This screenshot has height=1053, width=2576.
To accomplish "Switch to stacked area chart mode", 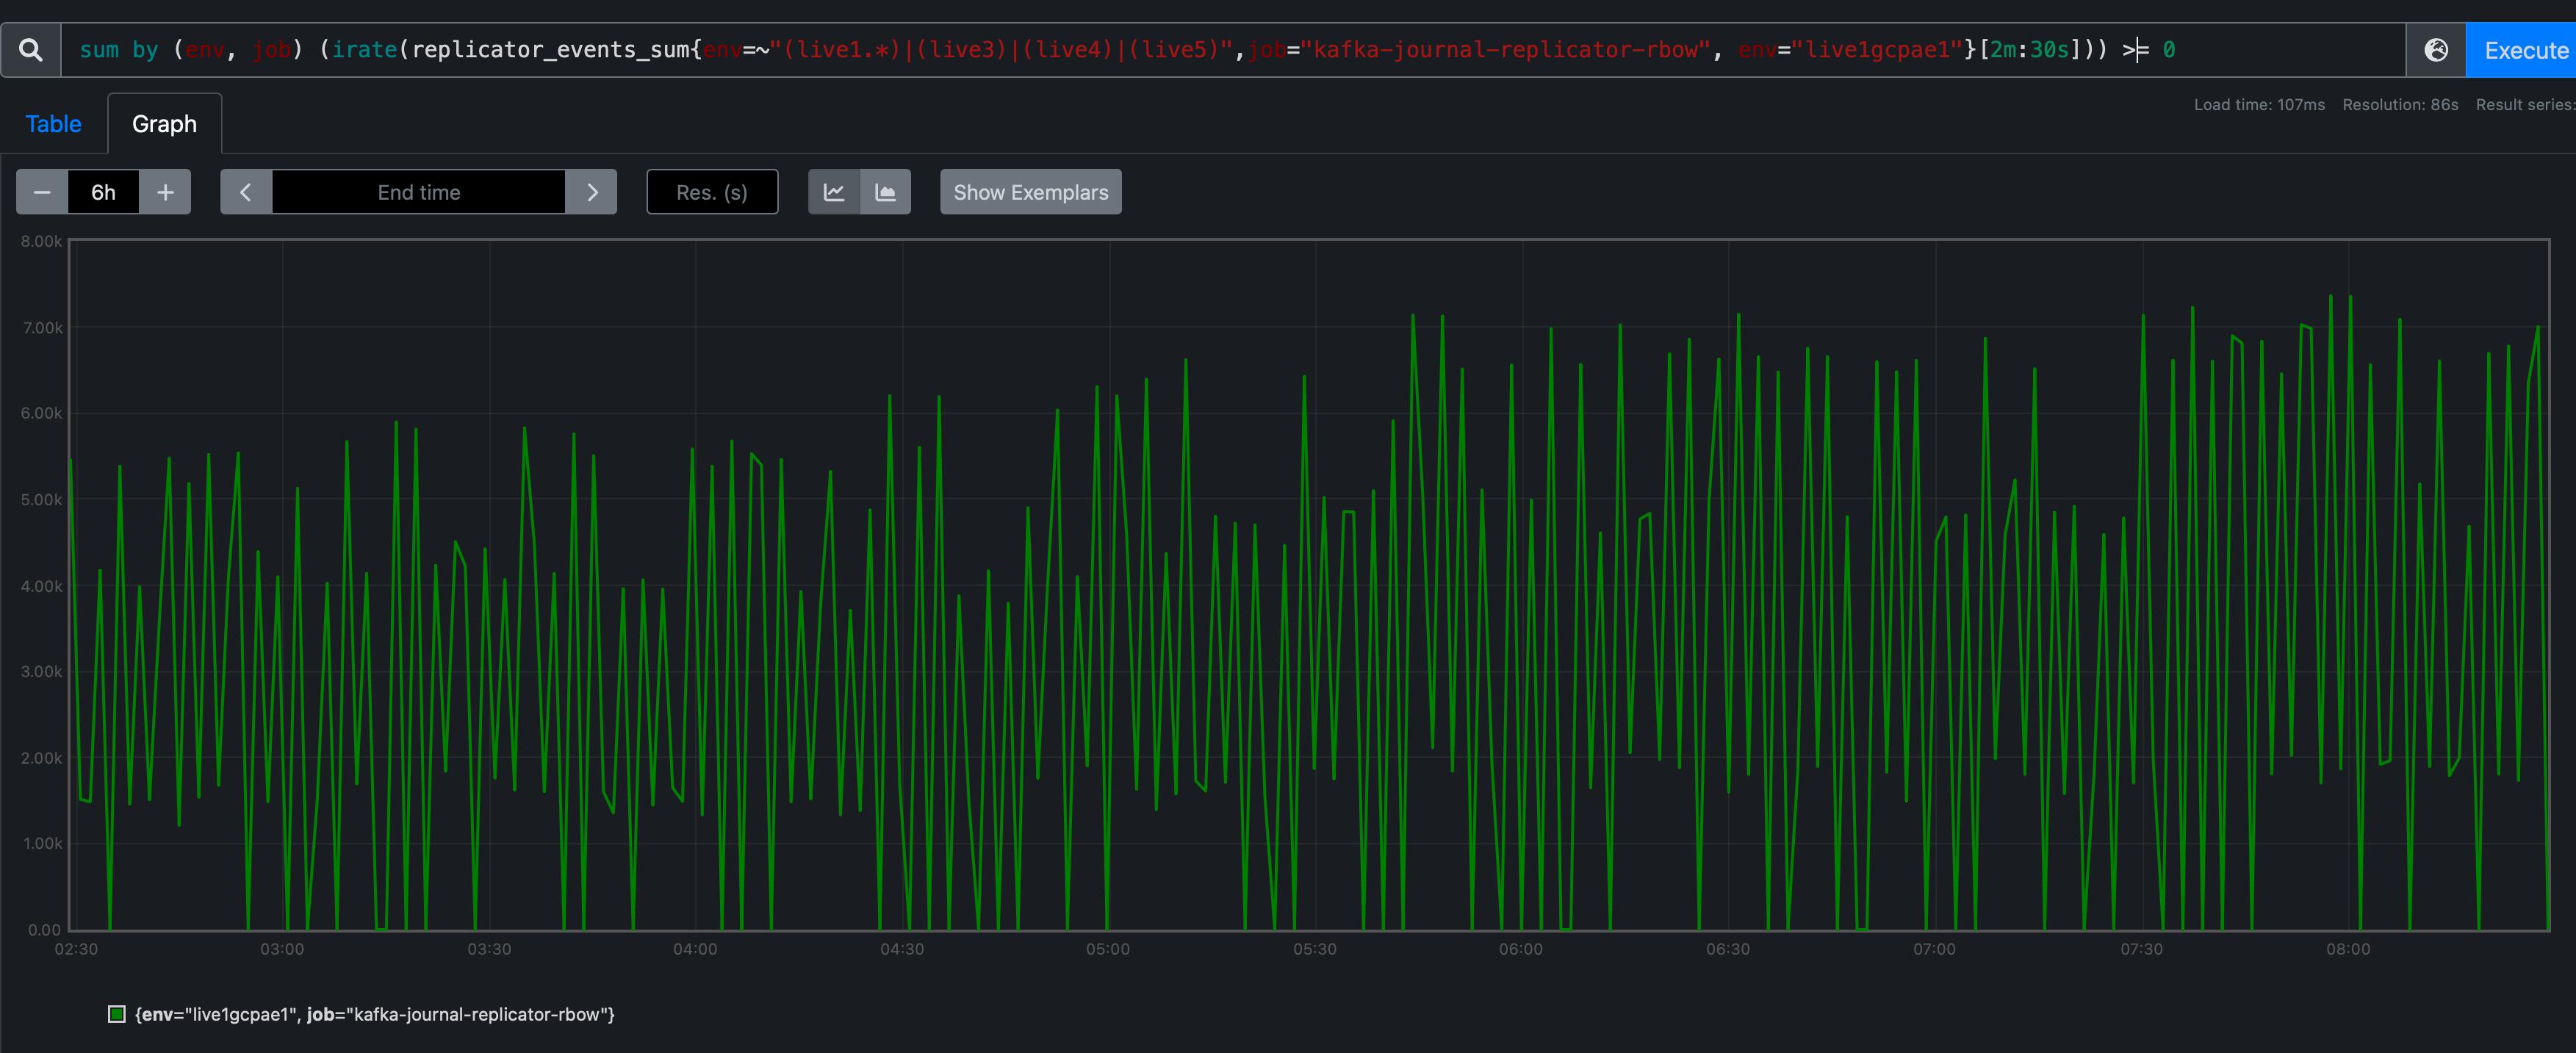I will (x=885, y=192).
